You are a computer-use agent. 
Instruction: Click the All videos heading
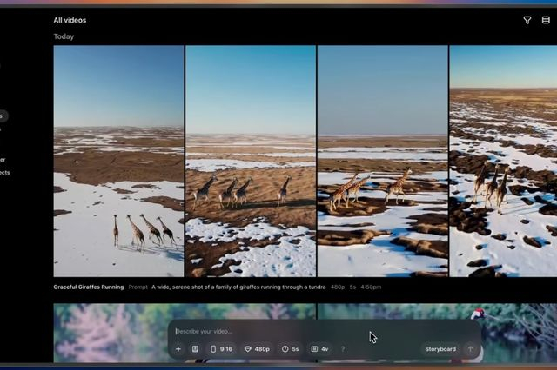click(70, 20)
